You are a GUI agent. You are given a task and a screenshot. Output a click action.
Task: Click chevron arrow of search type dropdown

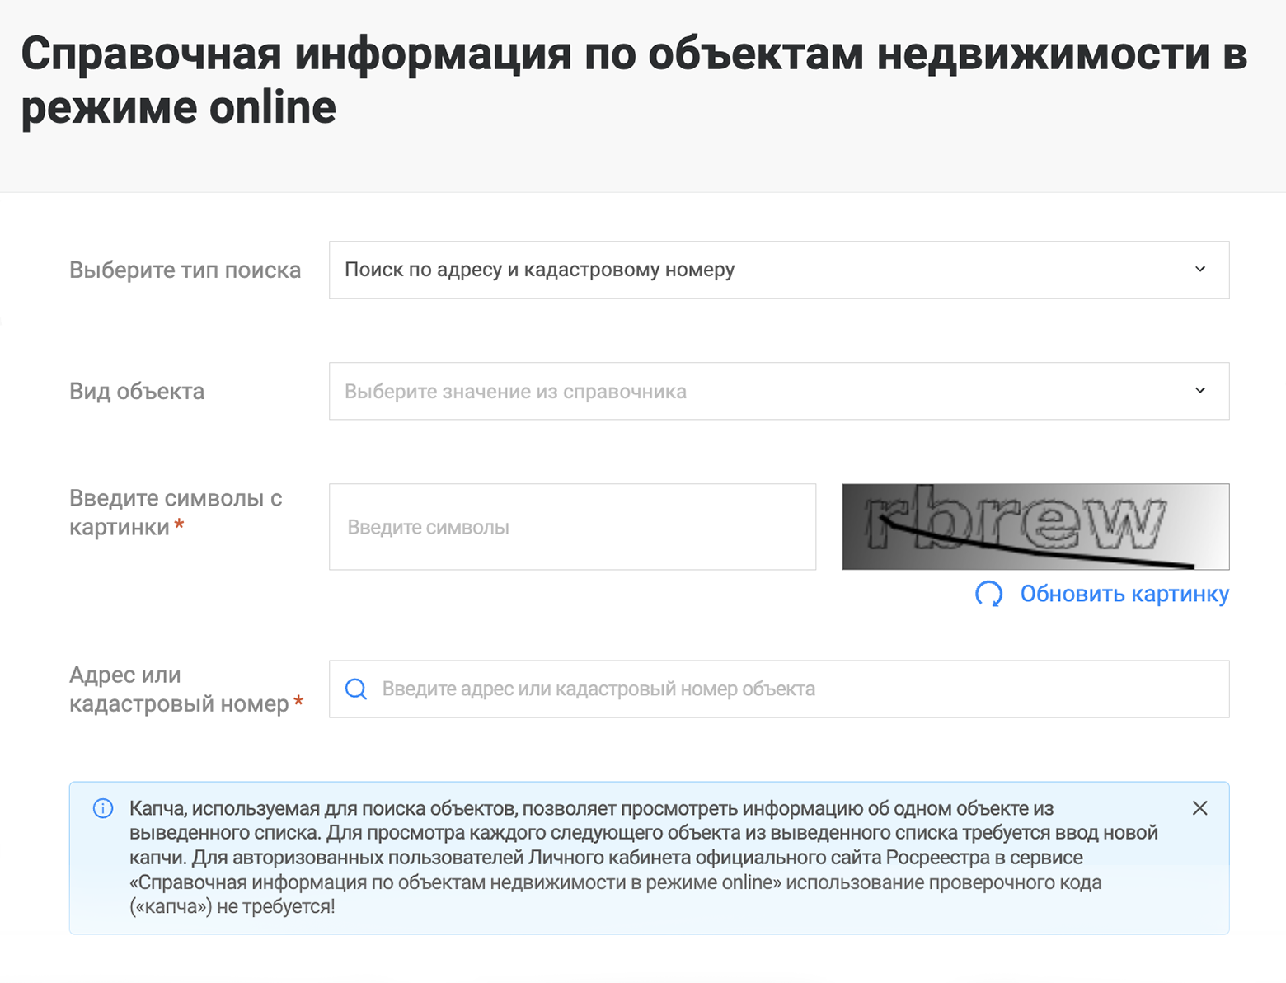(x=1200, y=269)
